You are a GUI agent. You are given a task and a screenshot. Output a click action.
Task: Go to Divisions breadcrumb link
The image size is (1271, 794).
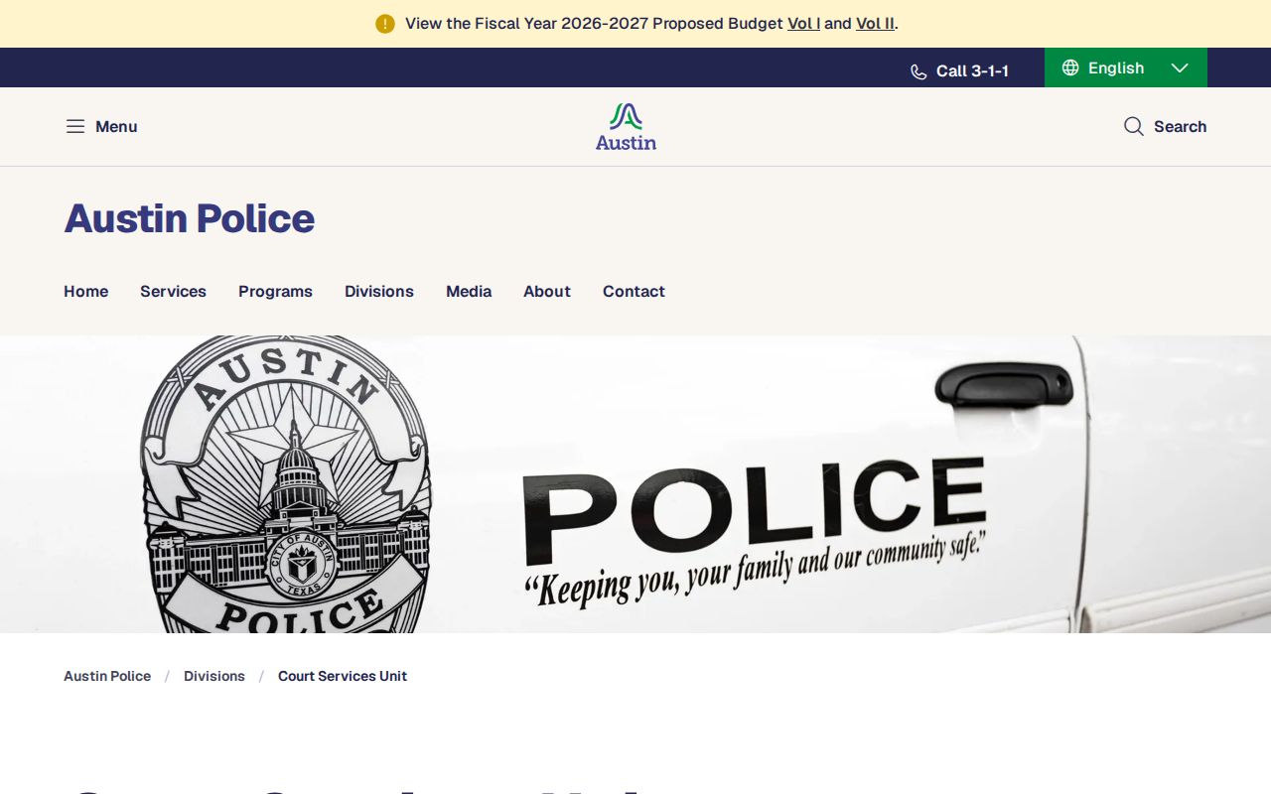tap(214, 676)
